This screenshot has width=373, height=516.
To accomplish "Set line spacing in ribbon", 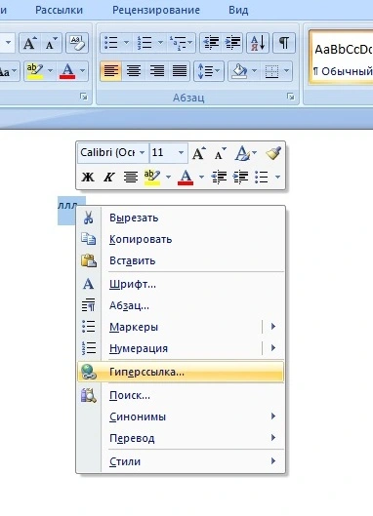I will click(x=209, y=71).
